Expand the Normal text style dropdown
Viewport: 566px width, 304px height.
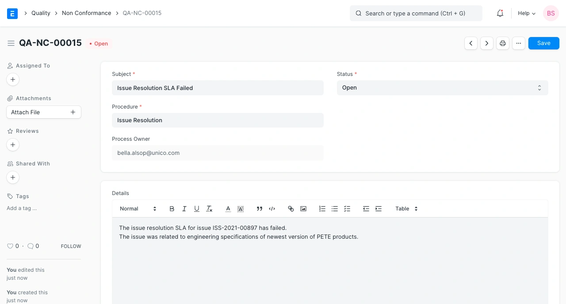(138, 209)
